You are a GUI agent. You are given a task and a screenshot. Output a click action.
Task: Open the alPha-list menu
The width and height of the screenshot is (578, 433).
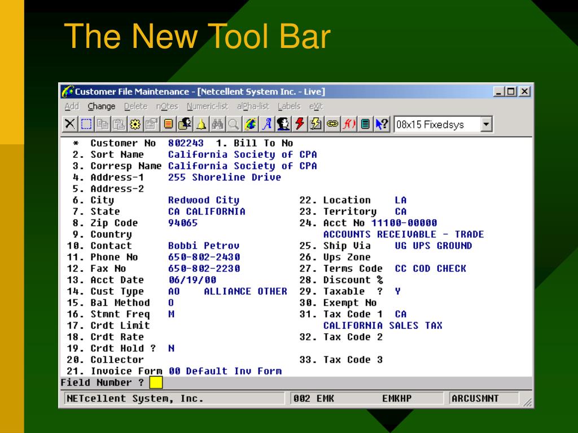click(x=253, y=107)
